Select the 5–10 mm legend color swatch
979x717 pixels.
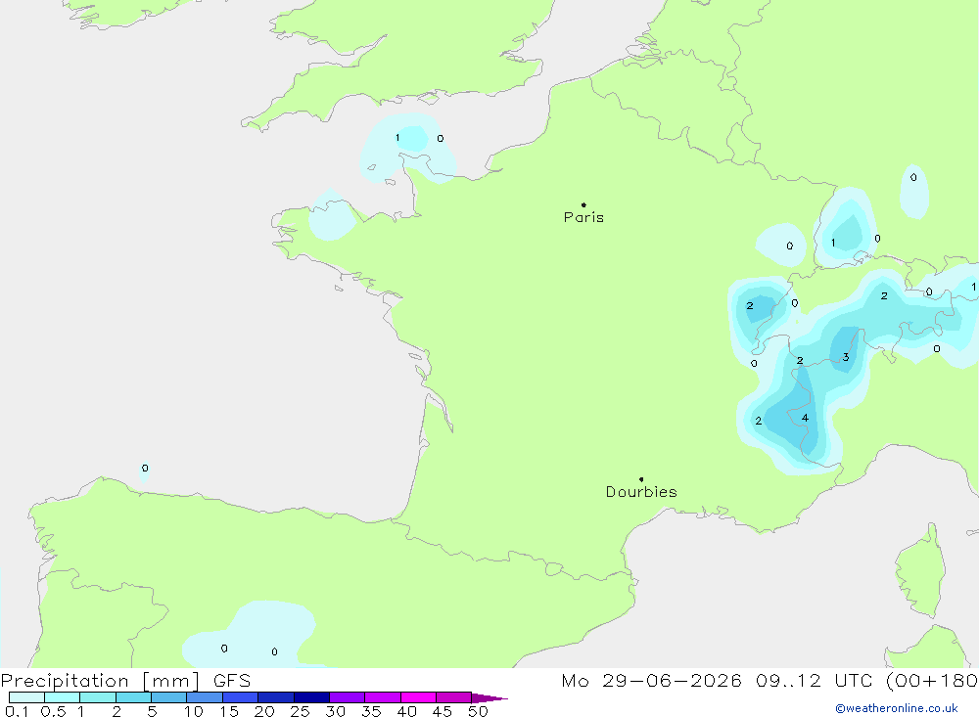tap(169, 697)
